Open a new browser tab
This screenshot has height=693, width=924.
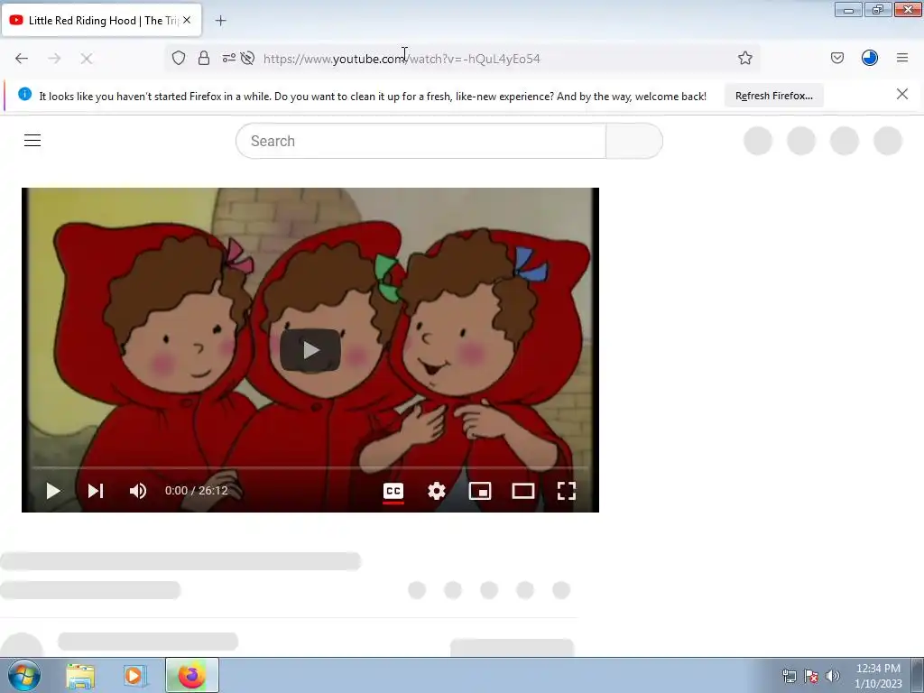pyautogui.click(x=220, y=21)
